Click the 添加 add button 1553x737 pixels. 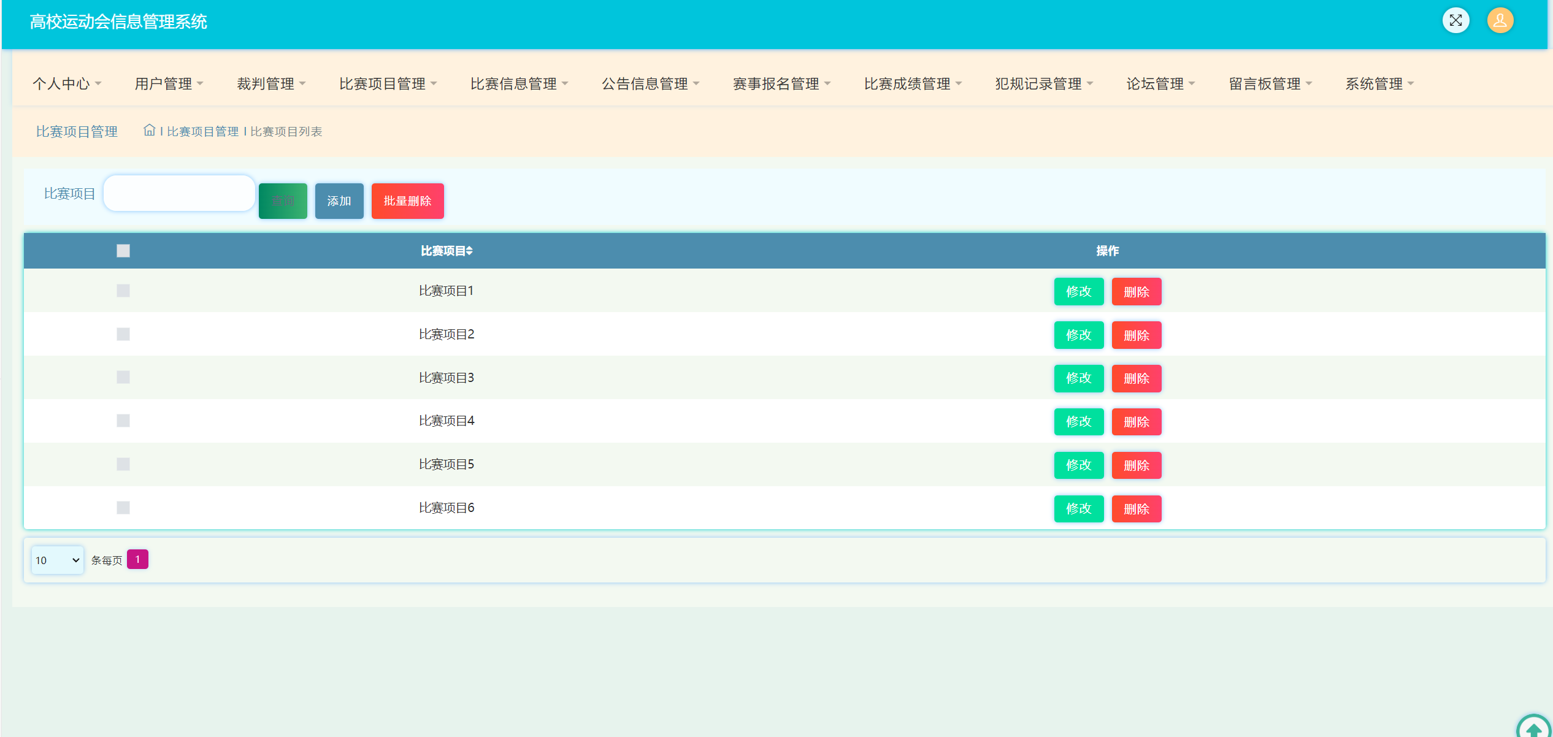[x=339, y=201]
